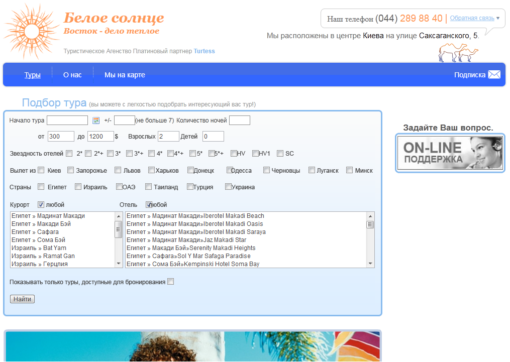Enable the 4*+ hotel rating checkbox
This screenshot has height=362, width=510.
170,153
